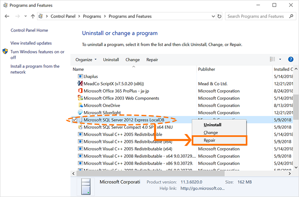Open the view options dropdown arrow
Image resolution: width=299 pixels, height=197 pixels.
tap(280, 59)
